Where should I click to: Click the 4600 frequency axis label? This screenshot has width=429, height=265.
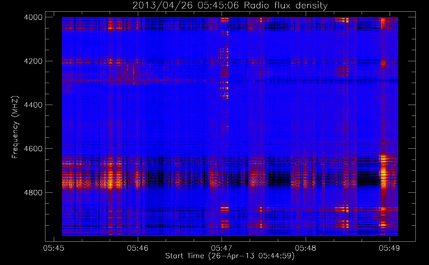coord(33,149)
